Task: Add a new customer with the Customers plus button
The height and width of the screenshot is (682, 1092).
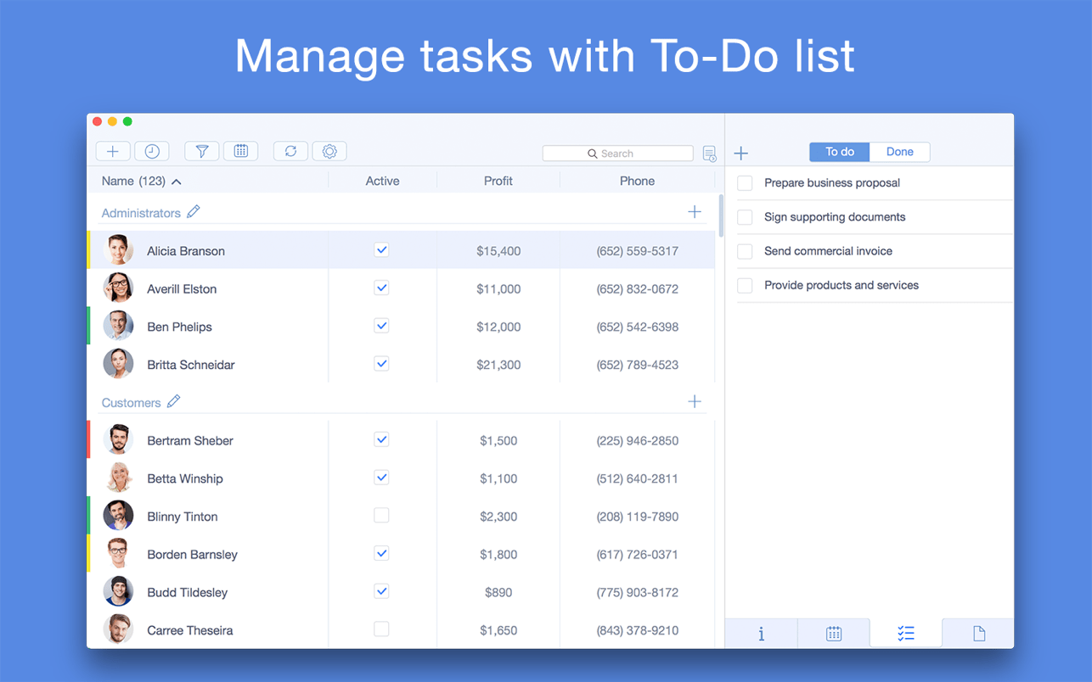Action: click(695, 401)
